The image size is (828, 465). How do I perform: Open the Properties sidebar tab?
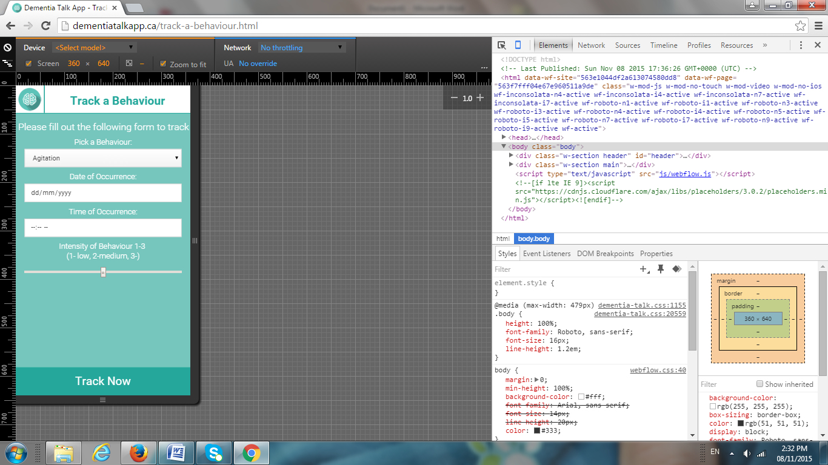click(656, 254)
